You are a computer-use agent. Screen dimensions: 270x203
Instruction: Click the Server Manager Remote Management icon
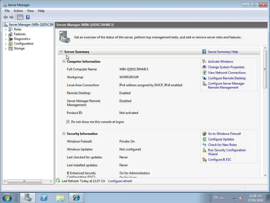point(204,84)
